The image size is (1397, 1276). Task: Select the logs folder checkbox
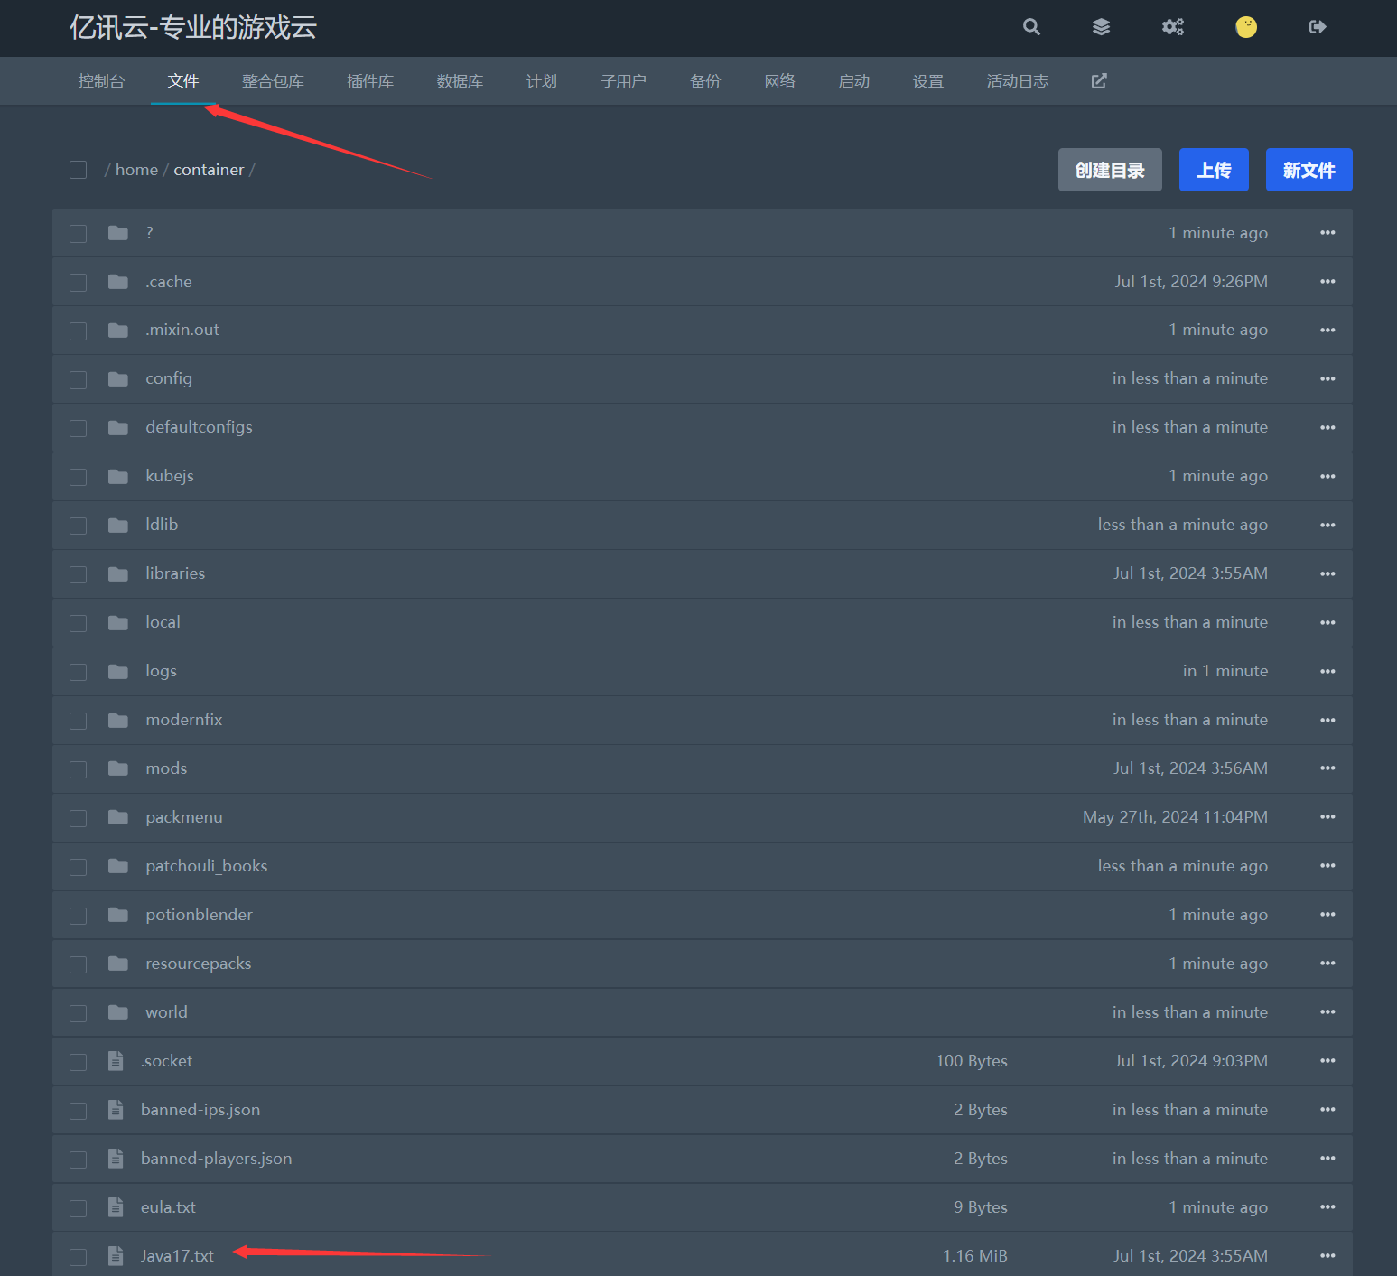coord(79,672)
